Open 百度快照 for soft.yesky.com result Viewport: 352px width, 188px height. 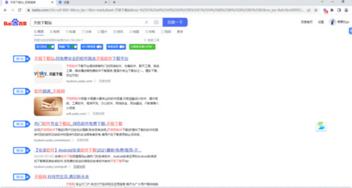(99, 114)
